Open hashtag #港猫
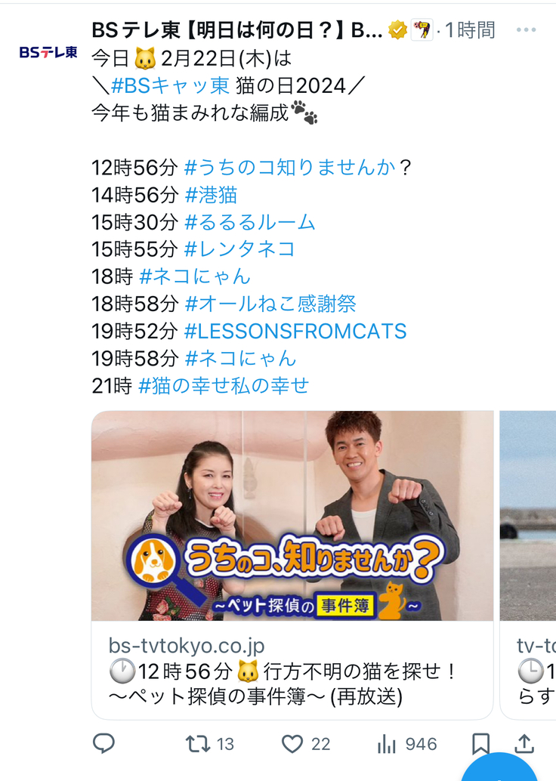The width and height of the screenshot is (556, 781). (x=212, y=195)
